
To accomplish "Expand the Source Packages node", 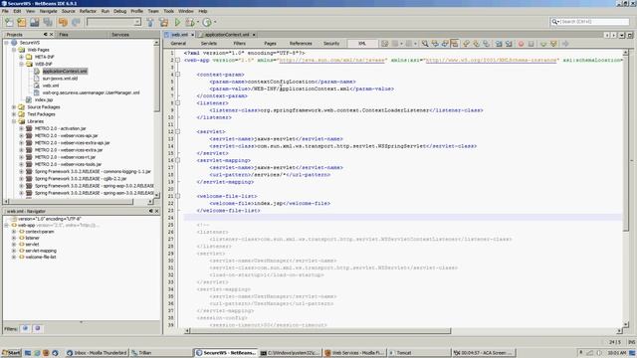I will coord(14,107).
